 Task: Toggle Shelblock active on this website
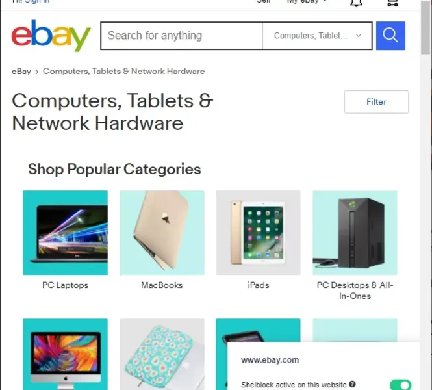(400, 385)
